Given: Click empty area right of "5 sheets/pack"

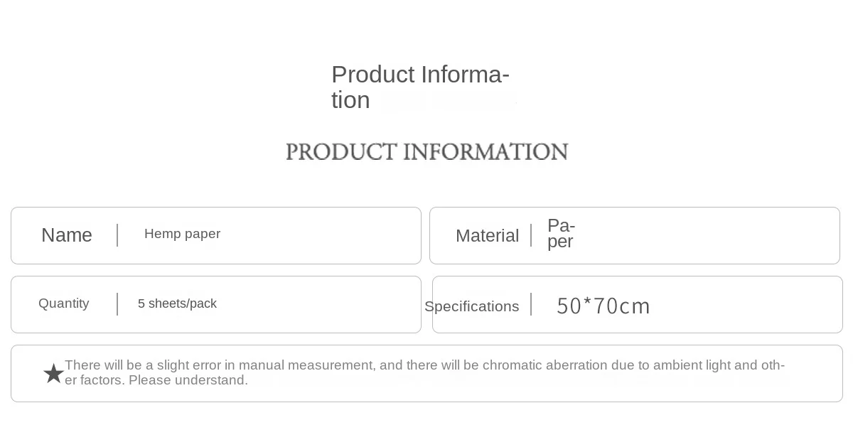Looking at the screenshot, I should (320, 304).
